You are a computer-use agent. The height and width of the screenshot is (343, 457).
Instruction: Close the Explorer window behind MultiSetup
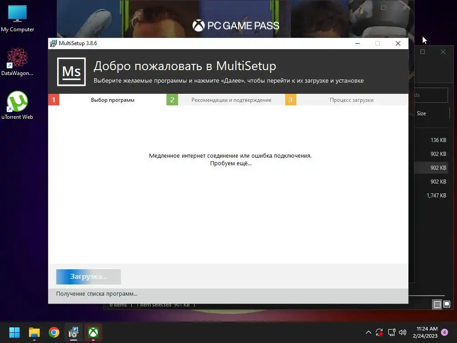click(x=443, y=52)
